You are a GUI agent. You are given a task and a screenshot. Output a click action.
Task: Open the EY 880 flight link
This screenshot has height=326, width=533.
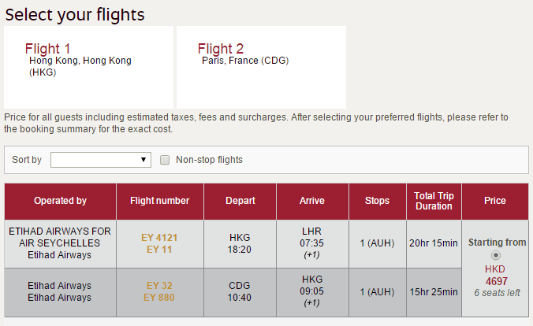coord(159,298)
